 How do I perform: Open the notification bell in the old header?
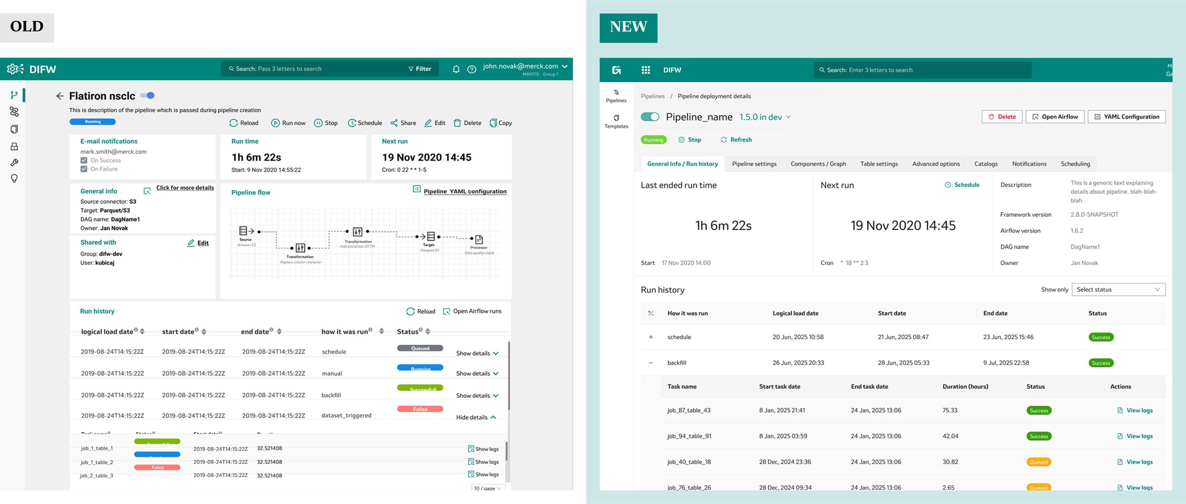(x=456, y=69)
